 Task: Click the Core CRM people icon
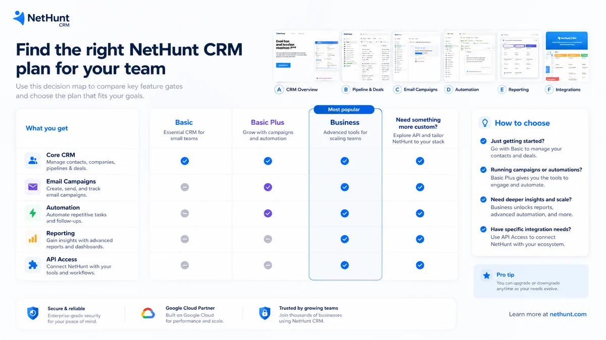(x=33, y=161)
